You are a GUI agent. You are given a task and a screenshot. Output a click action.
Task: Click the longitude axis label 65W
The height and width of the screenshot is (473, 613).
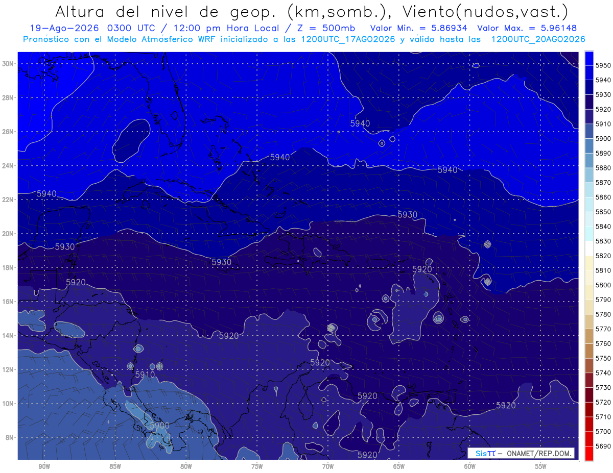399,466
